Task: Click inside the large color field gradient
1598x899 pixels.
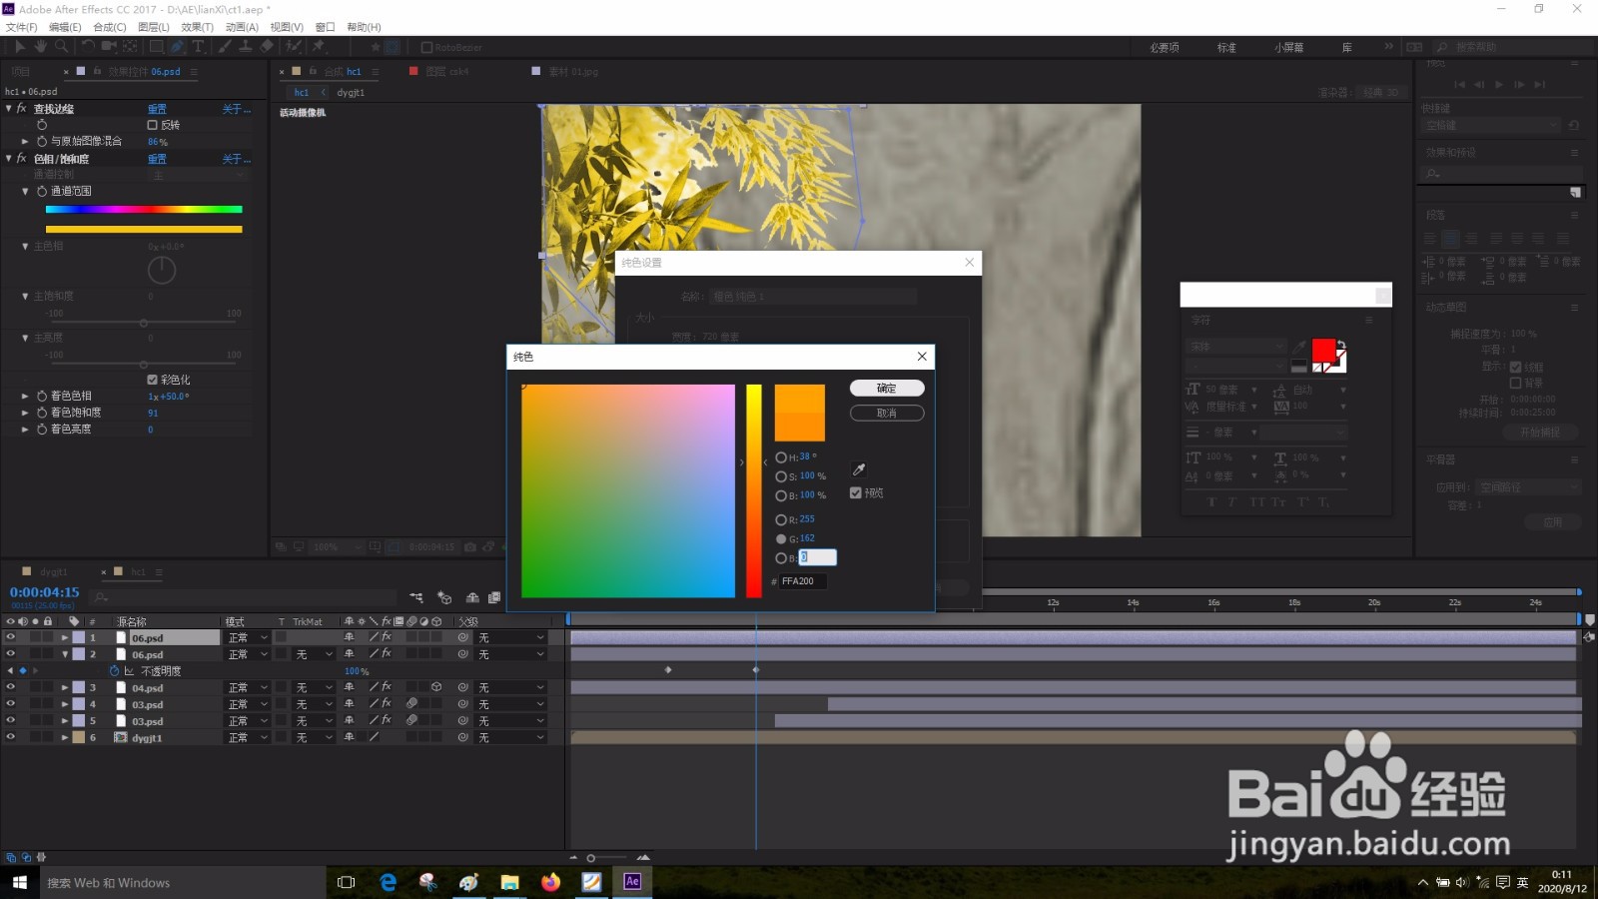Action: 628,490
